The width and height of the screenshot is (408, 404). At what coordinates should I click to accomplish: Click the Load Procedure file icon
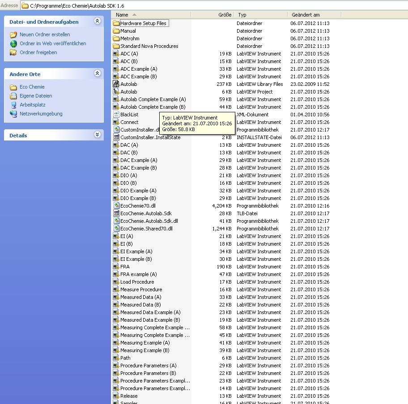click(116, 282)
